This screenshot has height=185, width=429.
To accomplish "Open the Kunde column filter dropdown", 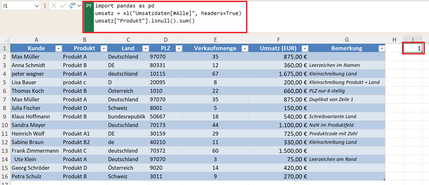I will point(58,49).
